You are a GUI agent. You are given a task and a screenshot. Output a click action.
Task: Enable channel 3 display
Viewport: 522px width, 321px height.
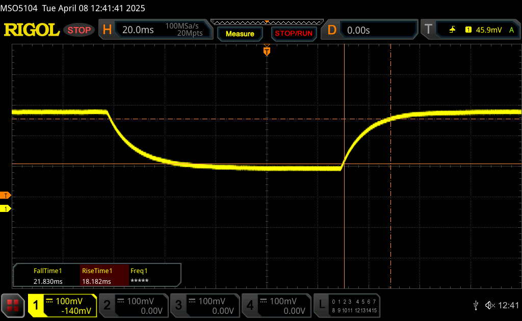204,305
